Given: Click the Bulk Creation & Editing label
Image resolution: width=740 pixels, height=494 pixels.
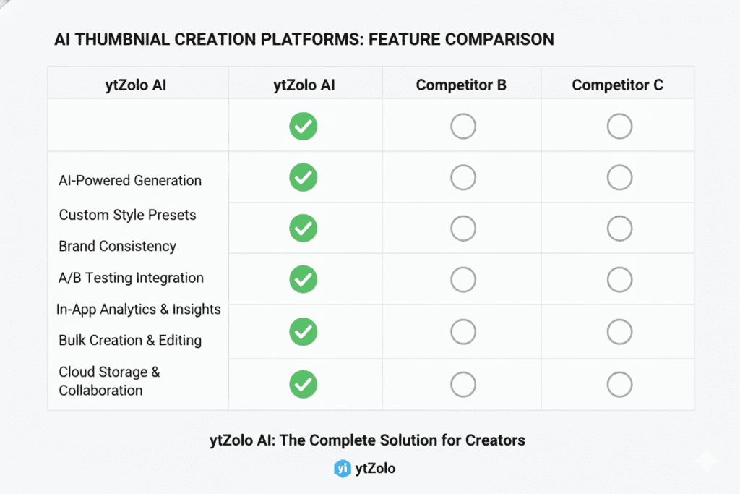Looking at the screenshot, I should (x=130, y=340).
